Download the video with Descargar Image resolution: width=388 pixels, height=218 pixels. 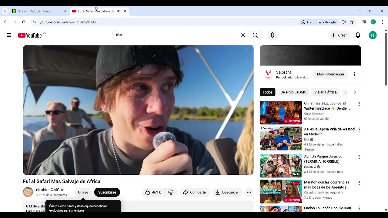(227, 192)
